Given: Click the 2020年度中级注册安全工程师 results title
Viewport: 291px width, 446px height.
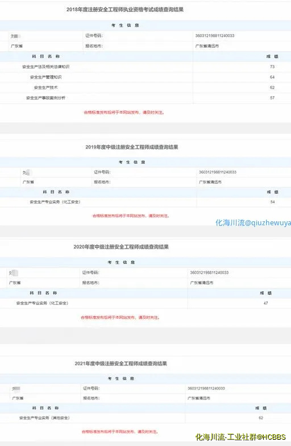Looking at the screenshot, I should point(121,247).
